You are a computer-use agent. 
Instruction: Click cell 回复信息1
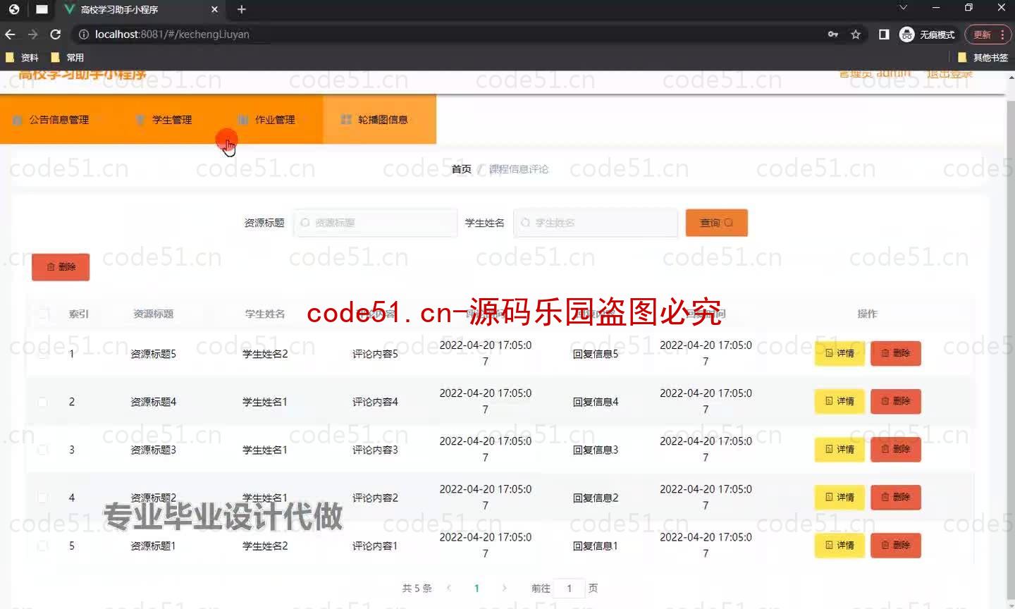596,546
